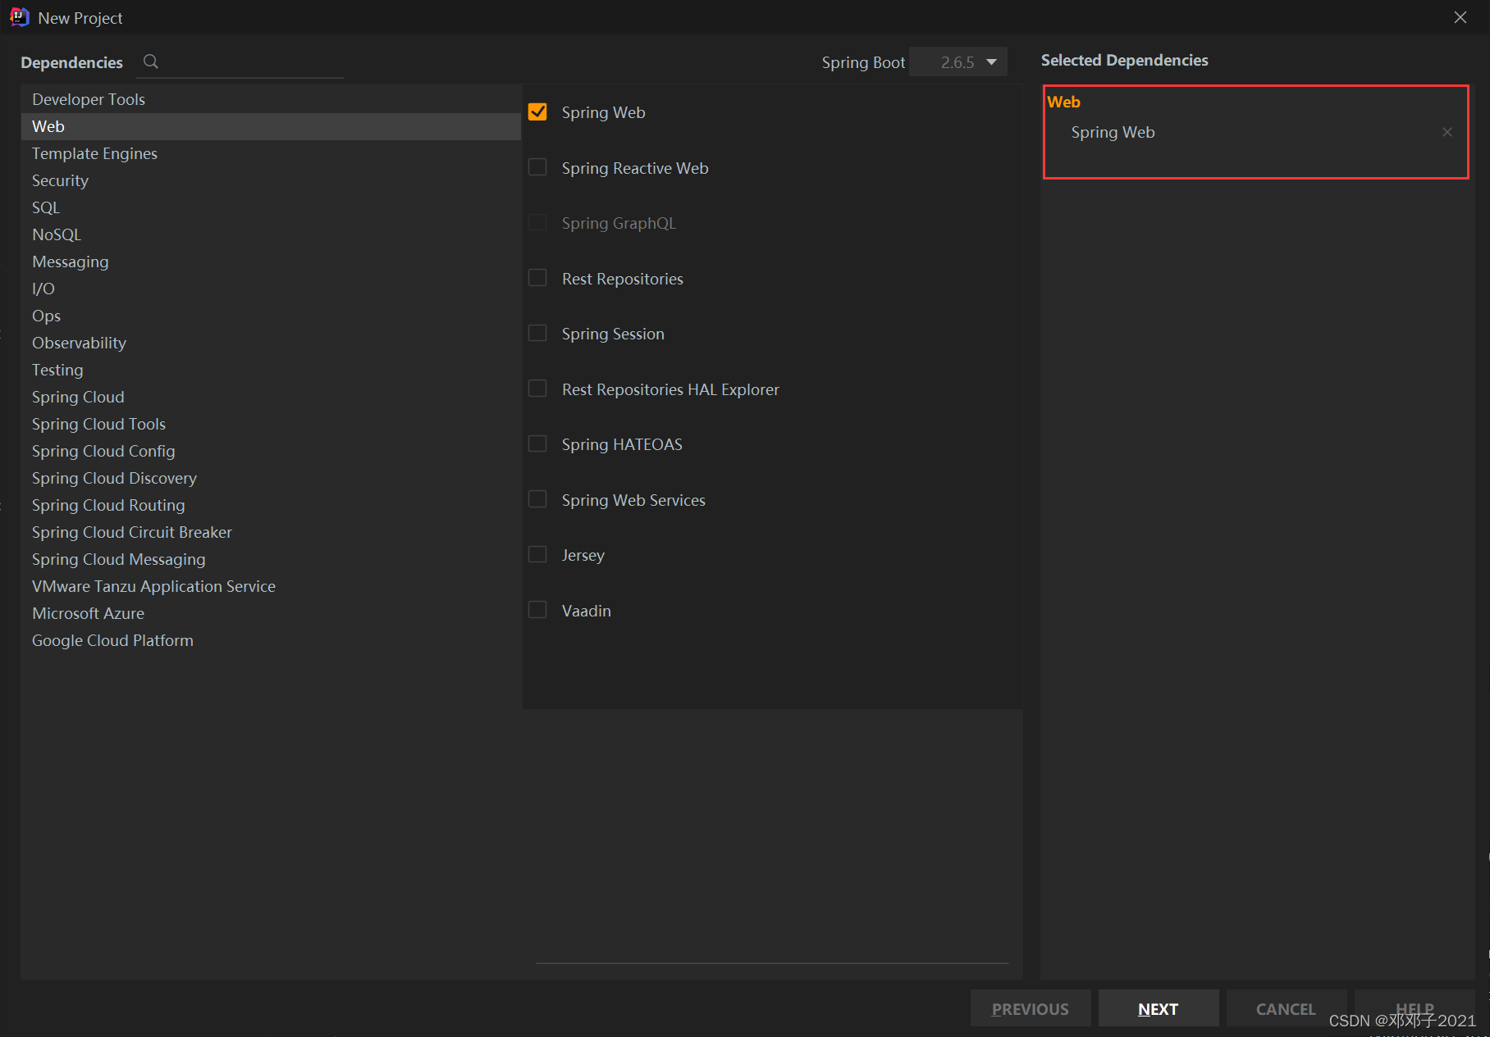
Task: Choose Spring Cloud Routing category
Action: pyautogui.click(x=271, y=505)
